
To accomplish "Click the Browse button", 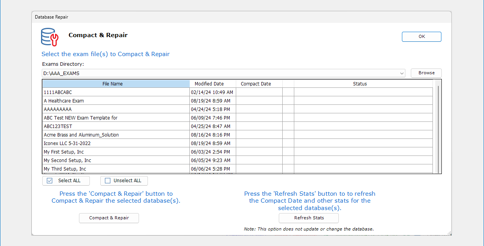I will coord(426,73).
